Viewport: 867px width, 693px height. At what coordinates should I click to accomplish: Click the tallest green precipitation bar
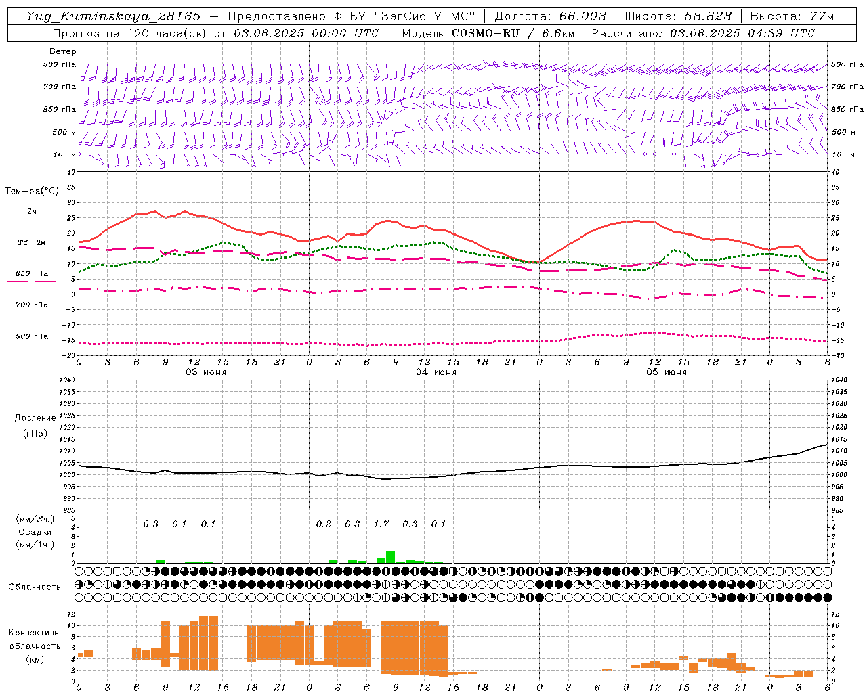pos(390,557)
